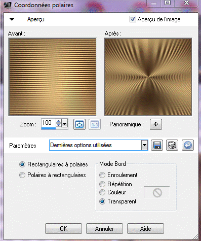This screenshot has height=241, width=201.
Task: Open the Paramètres presets dropdown
Action: [144, 145]
